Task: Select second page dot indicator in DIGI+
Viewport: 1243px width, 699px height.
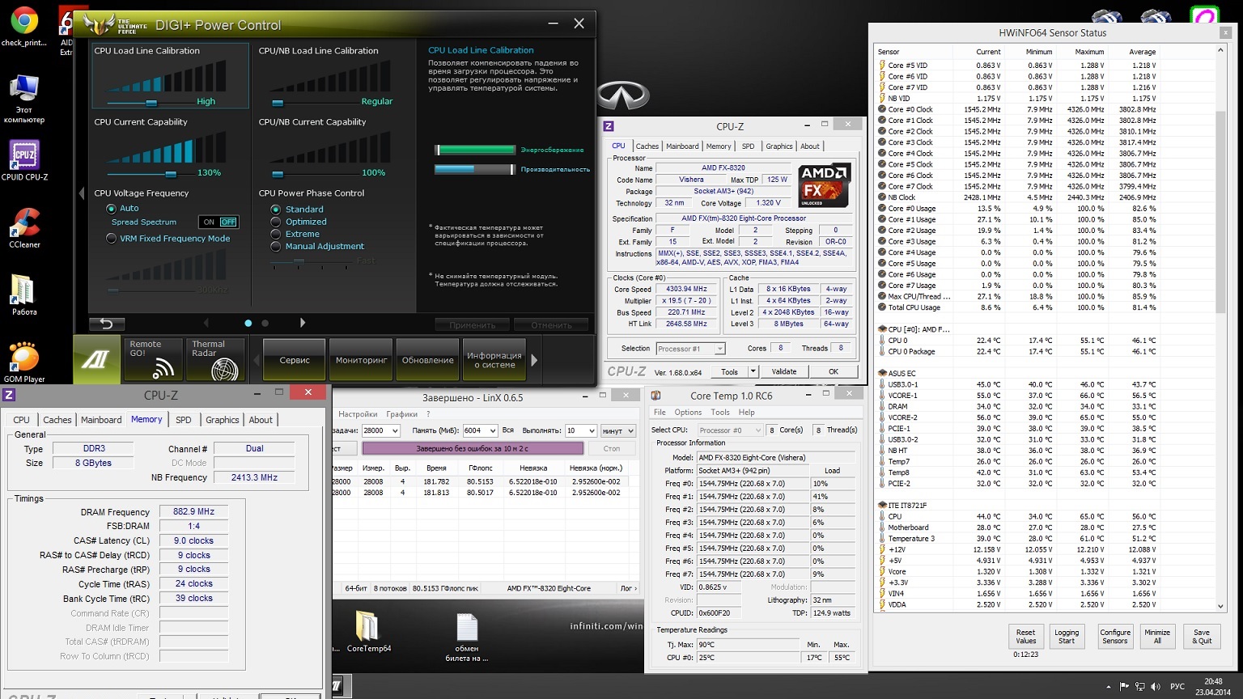Action: point(265,323)
